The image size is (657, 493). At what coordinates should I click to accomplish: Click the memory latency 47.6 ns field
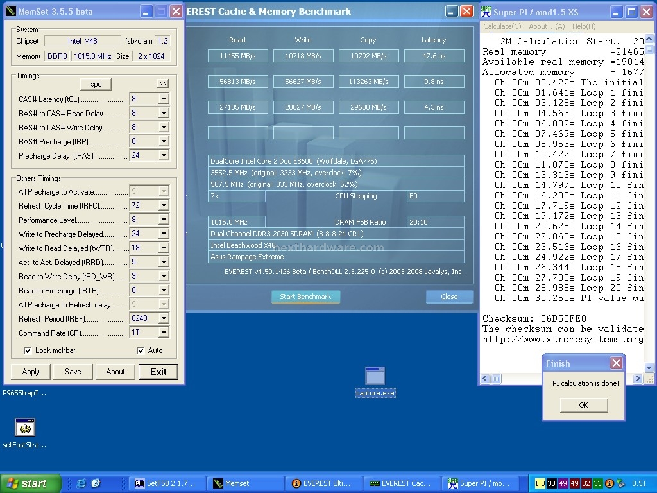(434, 56)
